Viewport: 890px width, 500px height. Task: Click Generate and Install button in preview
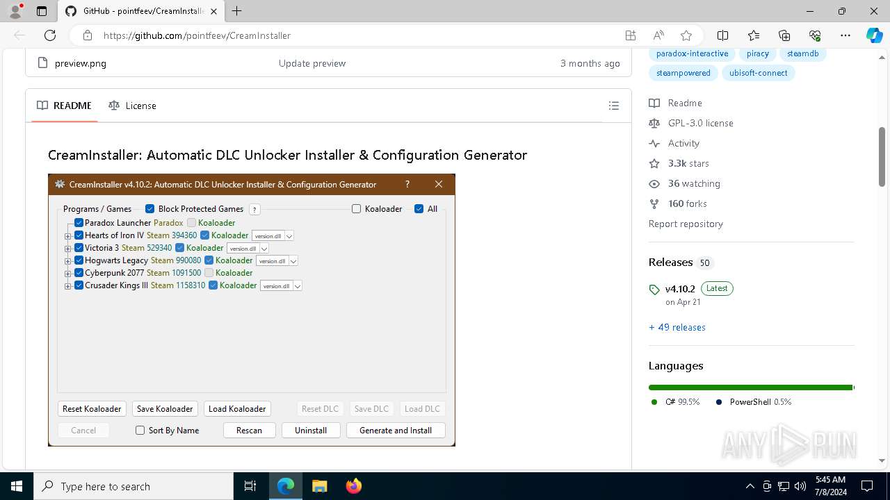pos(396,431)
